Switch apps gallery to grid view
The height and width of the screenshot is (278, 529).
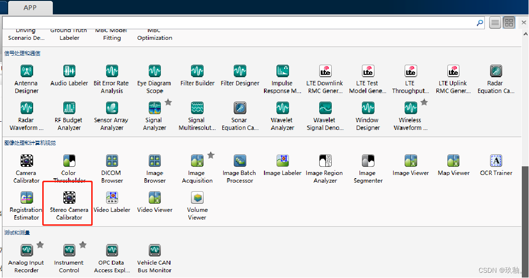(x=509, y=23)
